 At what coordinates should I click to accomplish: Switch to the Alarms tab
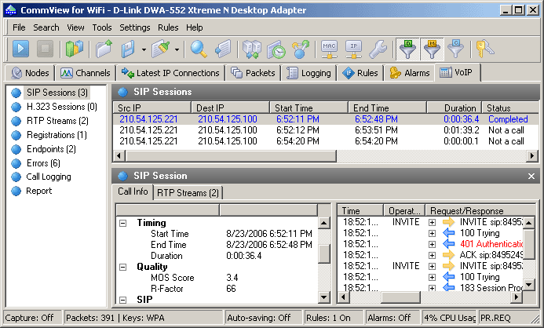(x=410, y=73)
